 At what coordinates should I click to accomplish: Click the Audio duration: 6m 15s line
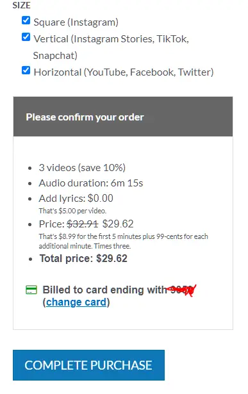tap(91, 183)
